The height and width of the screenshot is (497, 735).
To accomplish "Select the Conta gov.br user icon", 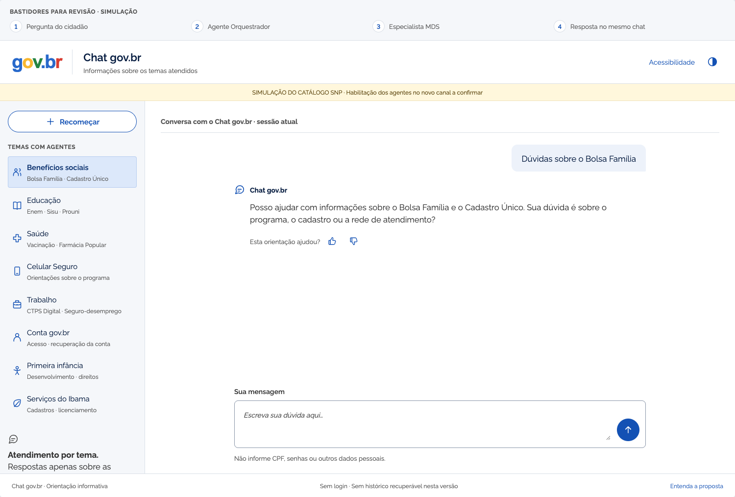I will (x=17, y=337).
